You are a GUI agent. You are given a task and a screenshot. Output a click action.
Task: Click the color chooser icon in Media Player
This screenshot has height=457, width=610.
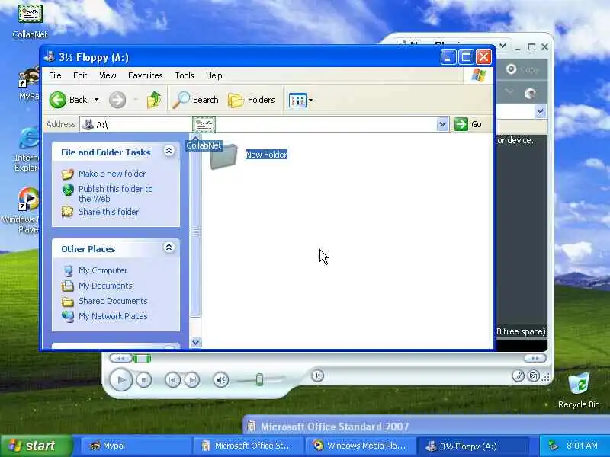click(x=518, y=376)
